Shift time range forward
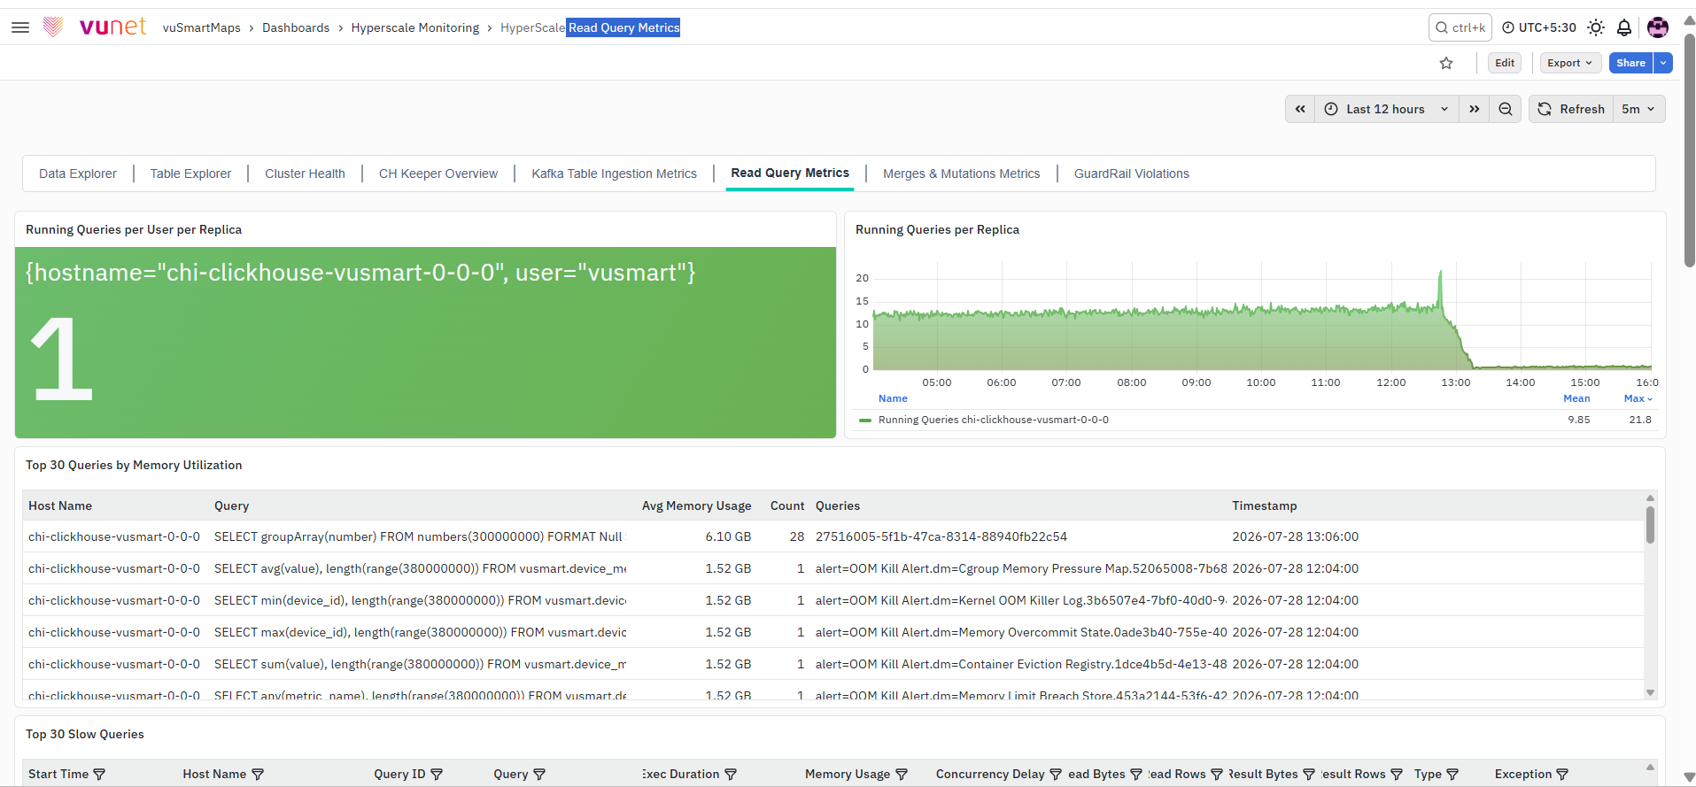This screenshot has height=787, width=1696. [1475, 109]
